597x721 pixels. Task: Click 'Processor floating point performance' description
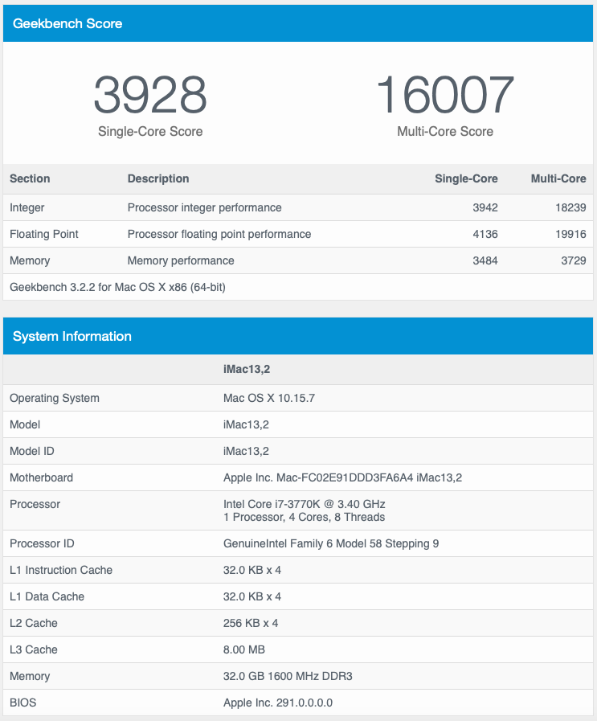pos(219,234)
